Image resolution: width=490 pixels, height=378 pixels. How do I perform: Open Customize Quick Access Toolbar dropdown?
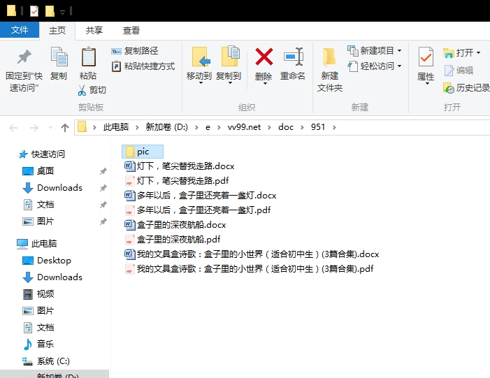[62, 12]
